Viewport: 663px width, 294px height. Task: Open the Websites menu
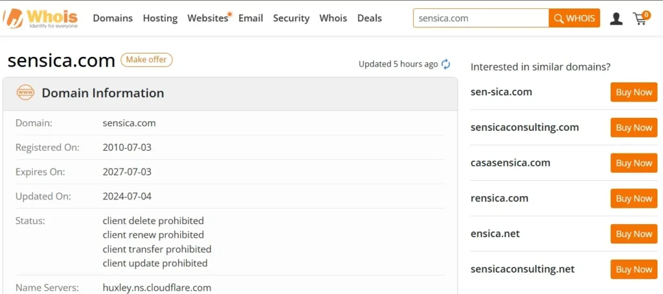(208, 18)
